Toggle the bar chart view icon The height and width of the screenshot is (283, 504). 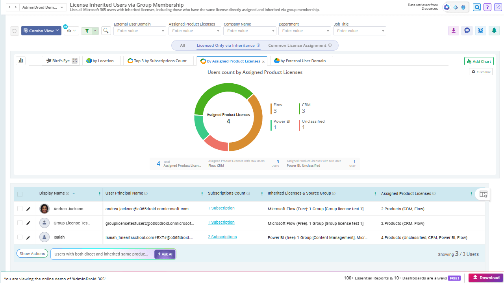click(x=21, y=61)
